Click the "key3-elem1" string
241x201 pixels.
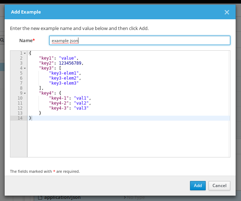click(64, 73)
